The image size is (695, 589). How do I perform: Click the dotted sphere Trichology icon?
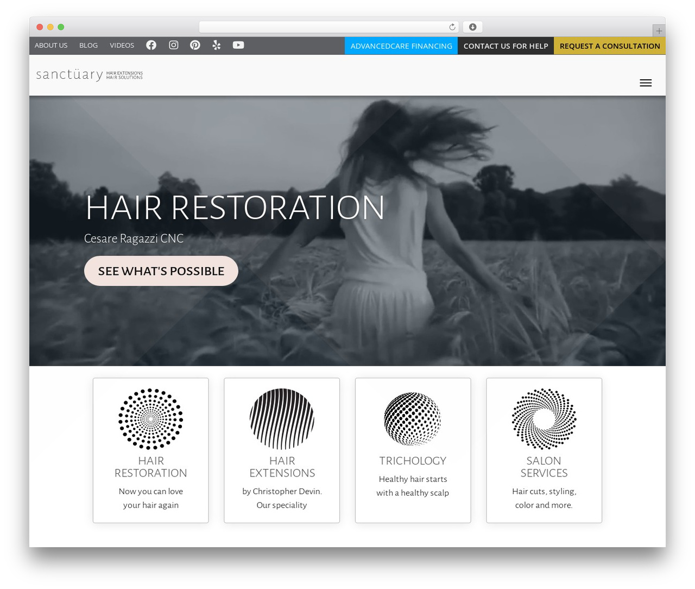pos(413,419)
